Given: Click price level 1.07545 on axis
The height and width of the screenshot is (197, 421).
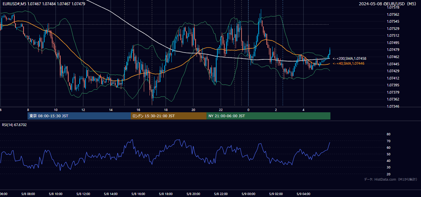Looking at the screenshot, I should click(393, 21).
